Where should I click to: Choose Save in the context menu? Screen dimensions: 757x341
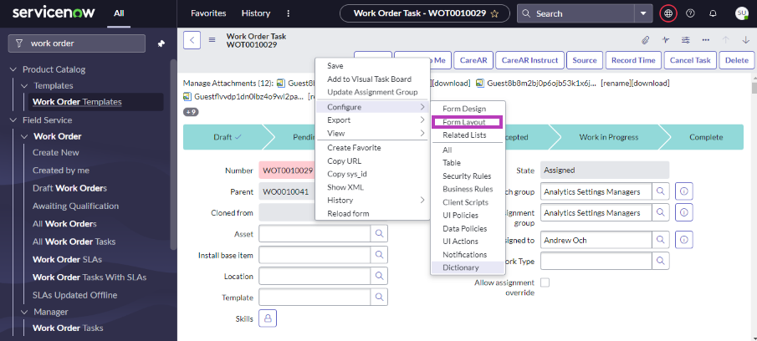click(x=335, y=65)
